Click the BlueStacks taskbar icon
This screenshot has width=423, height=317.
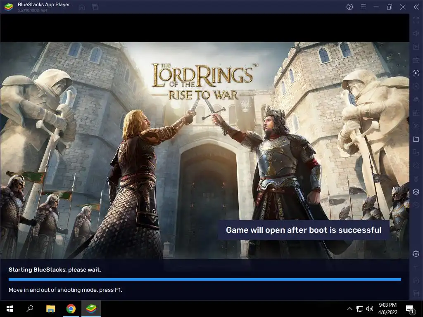tap(91, 309)
